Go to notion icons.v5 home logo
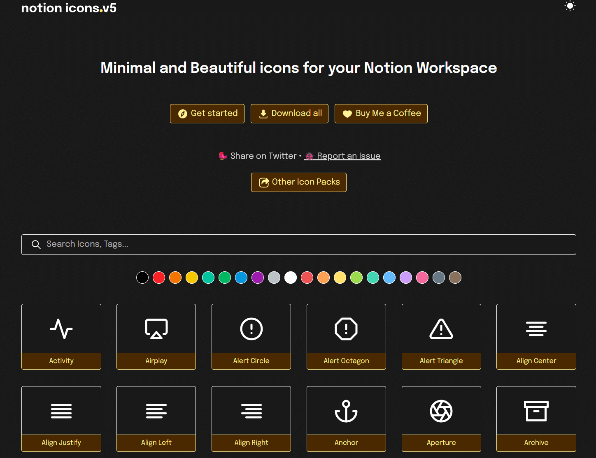Image resolution: width=596 pixels, height=458 pixels. tap(69, 8)
